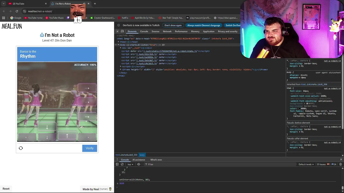Switch to the Sources panel tab
Screen dimensions: 344x193
[x=155, y=31]
